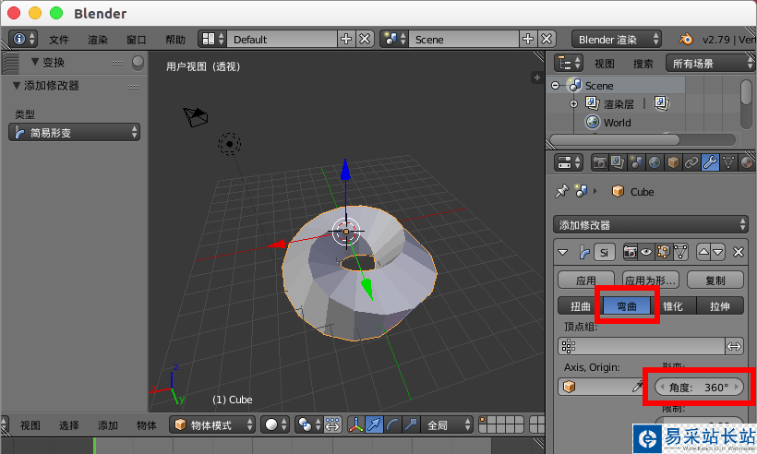The image size is (757, 454).
Task: Delete the Scene datablock with X
Action: click(547, 39)
